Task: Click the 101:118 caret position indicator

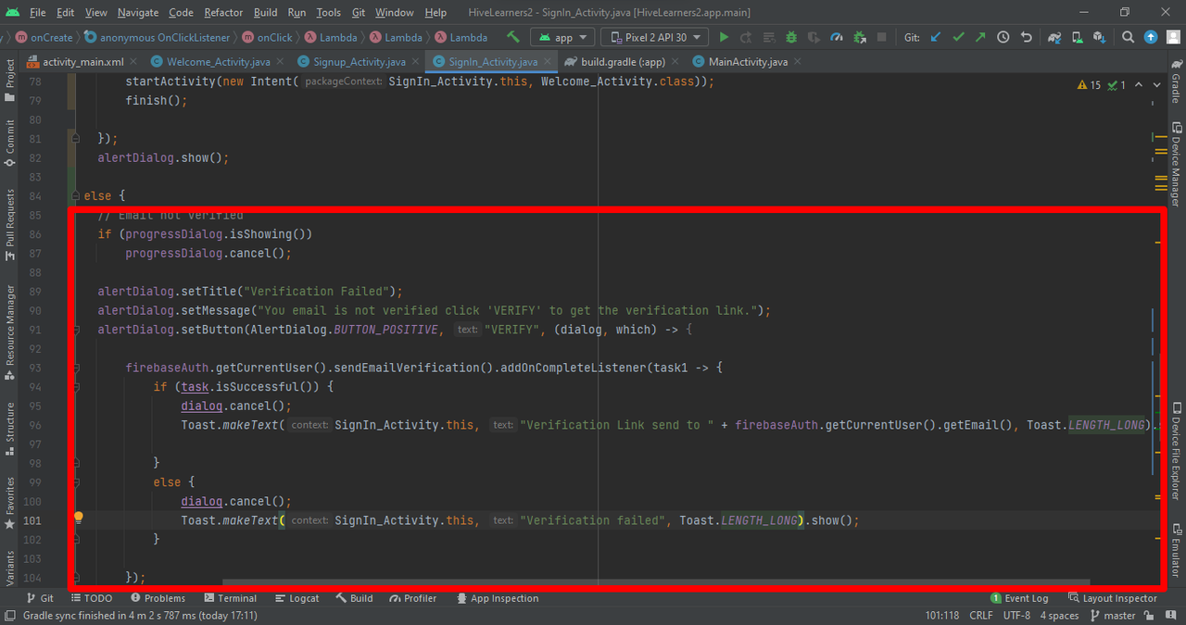Action: pos(942,616)
